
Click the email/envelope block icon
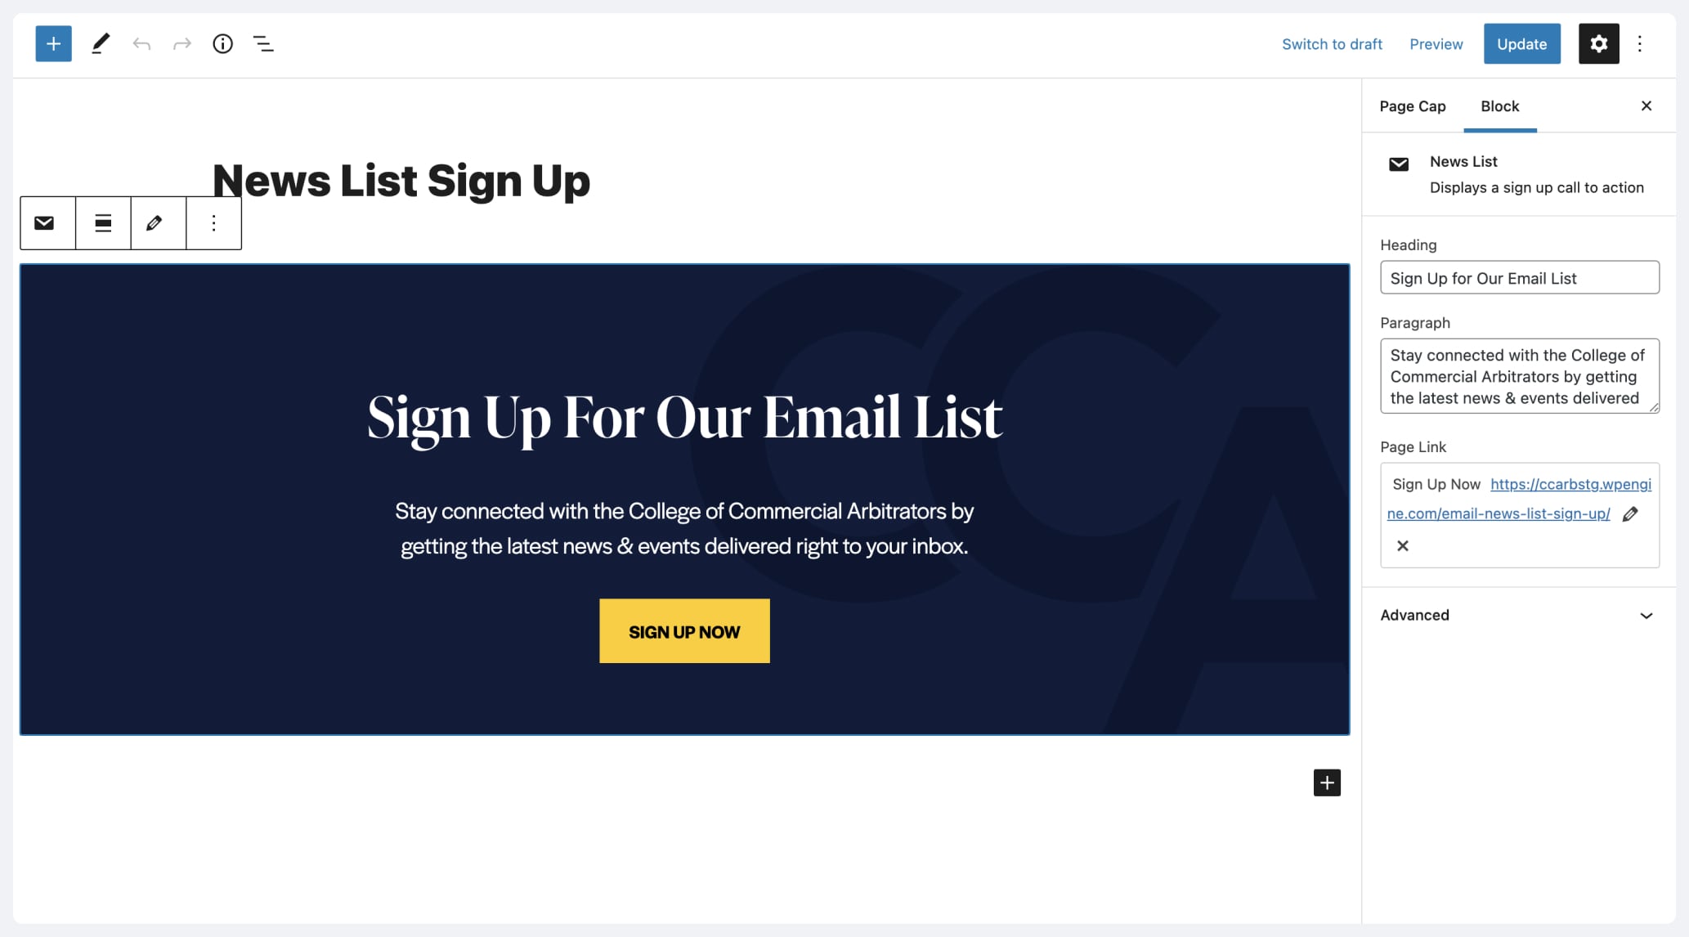pyautogui.click(x=46, y=222)
